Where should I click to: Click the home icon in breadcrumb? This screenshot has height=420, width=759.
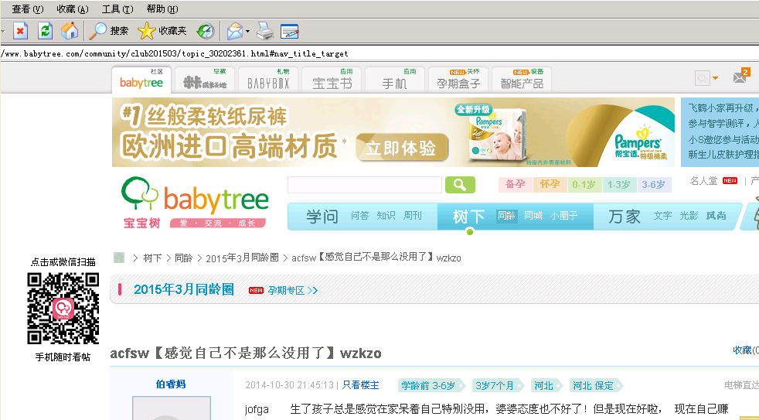pos(119,258)
